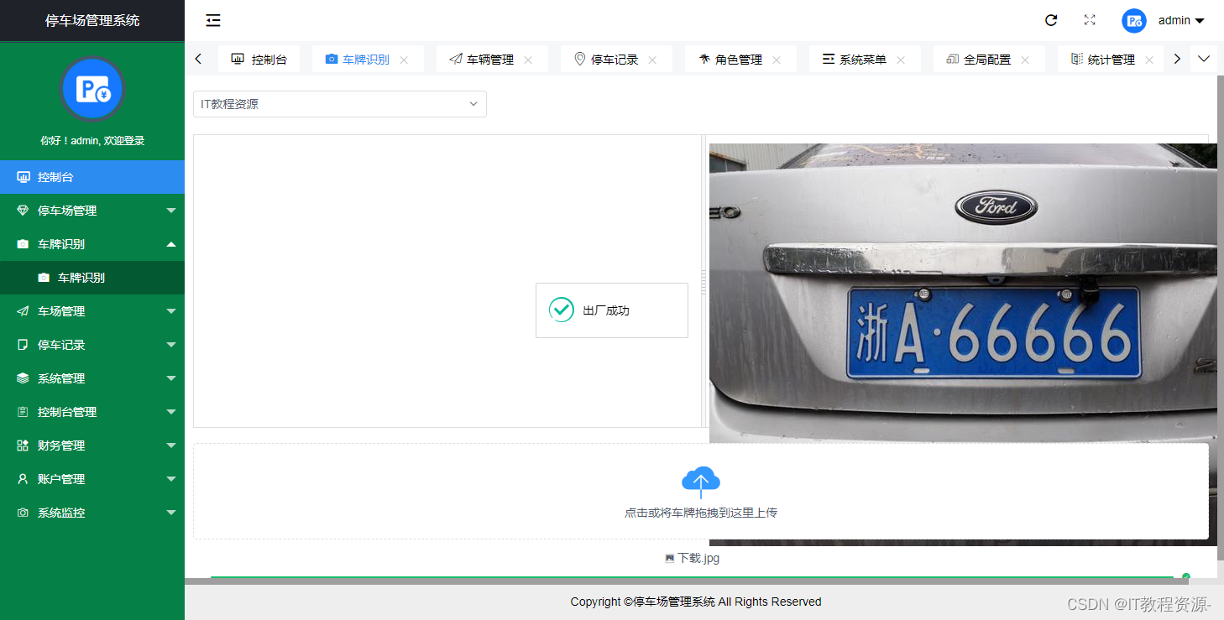This screenshot has height=620, width=1224.
Task: Click the diamond icon beside 停车场管理
Action: click(x=23, y=211)
